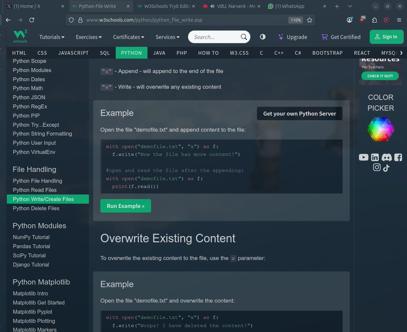Screen dimensions: 407x332
Task: Open the color picker hexagon
Action: coord(381,129)
